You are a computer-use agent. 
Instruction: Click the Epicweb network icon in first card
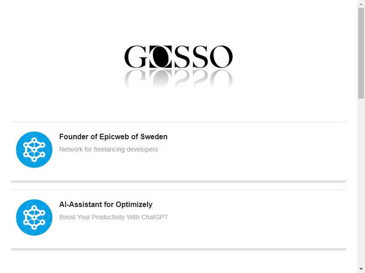point(34,150)
